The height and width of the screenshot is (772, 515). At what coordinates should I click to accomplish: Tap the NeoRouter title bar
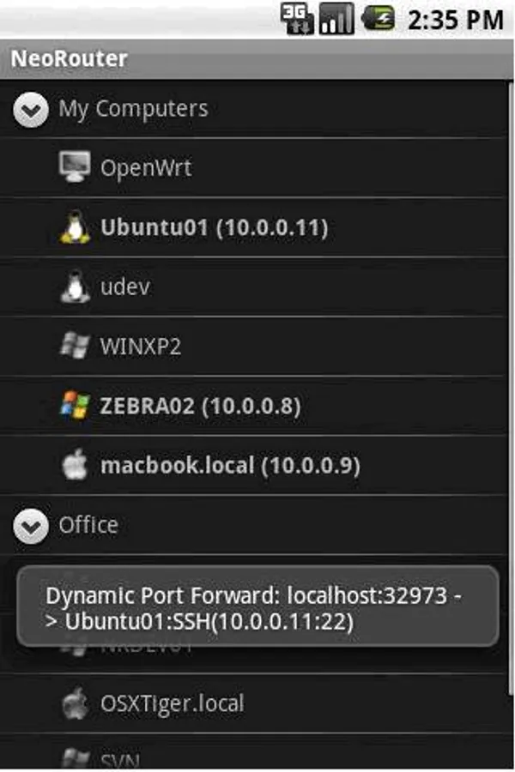tap(257, 59)
